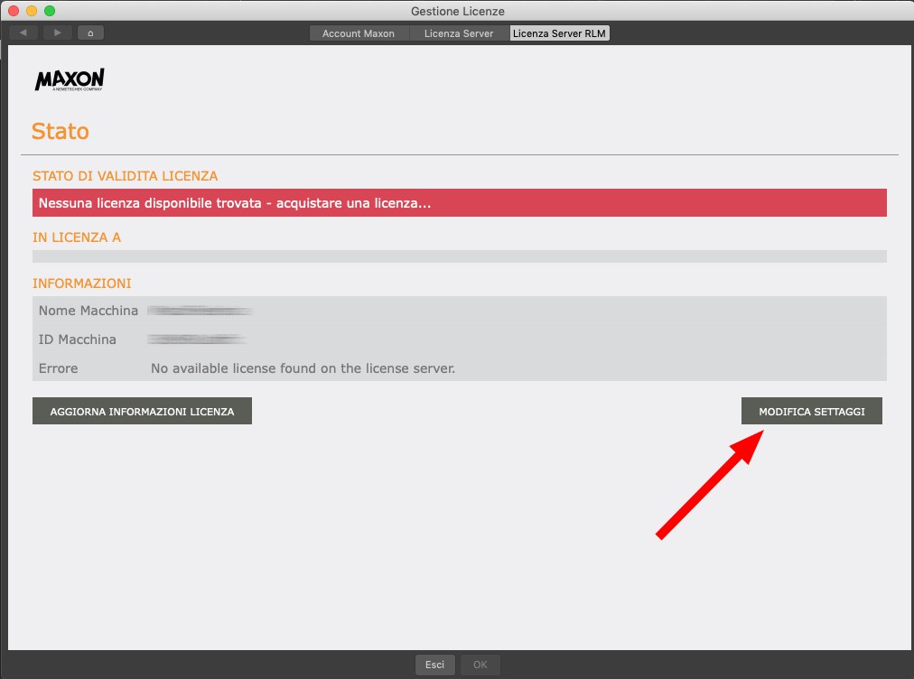Open the Licenza Server tab

pyautogui.click(x=459, y=33)
